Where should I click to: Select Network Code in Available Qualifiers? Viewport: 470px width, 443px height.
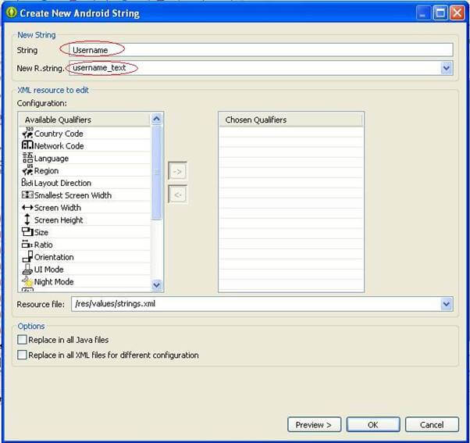pos(84,146)
